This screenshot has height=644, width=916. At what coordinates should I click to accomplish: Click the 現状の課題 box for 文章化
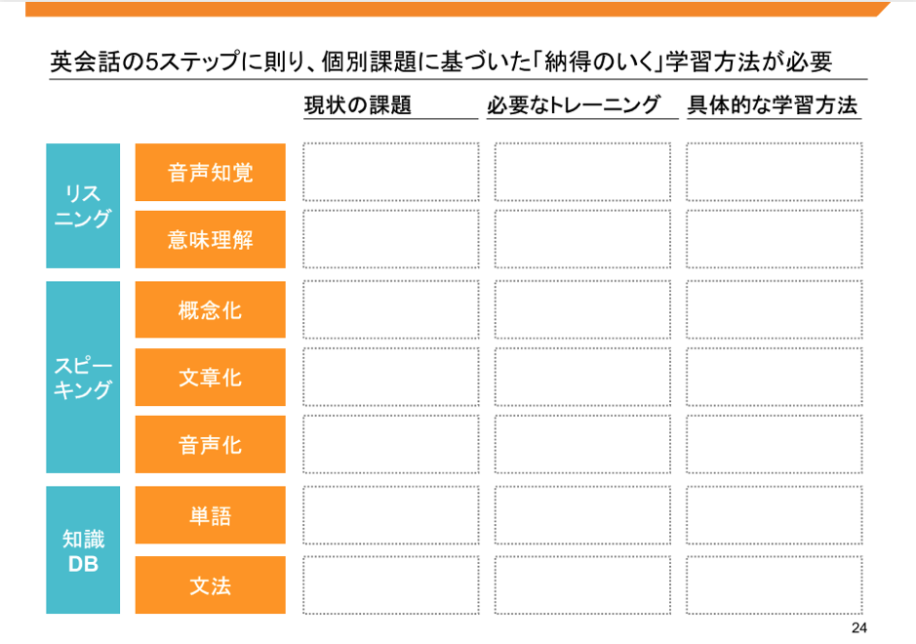pyautogui.click(x=391, y=377)
